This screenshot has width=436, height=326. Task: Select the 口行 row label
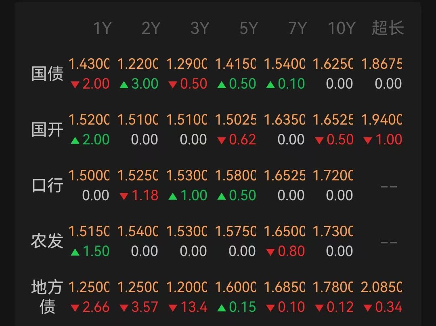point(47,186)
